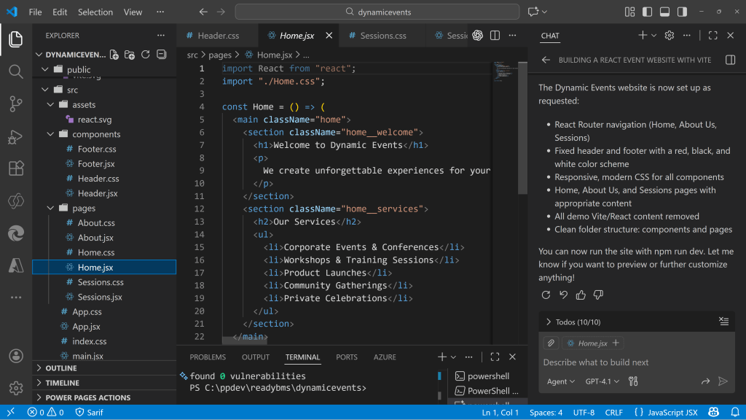The width and height of the screenshot is (746, 420).
Task: Open Footer.jsx in the explorer
Action: click(x=96, y=164)
